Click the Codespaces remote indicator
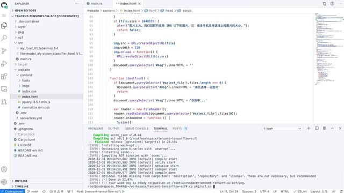 pos(12,191)
